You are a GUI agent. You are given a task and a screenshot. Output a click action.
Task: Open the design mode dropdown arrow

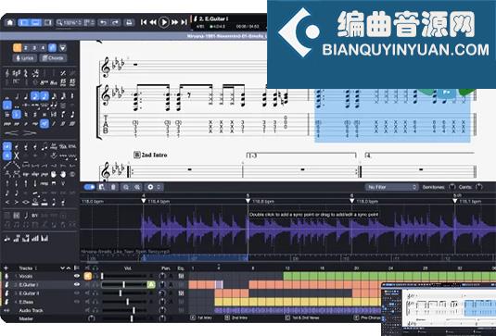pos(63,48)
